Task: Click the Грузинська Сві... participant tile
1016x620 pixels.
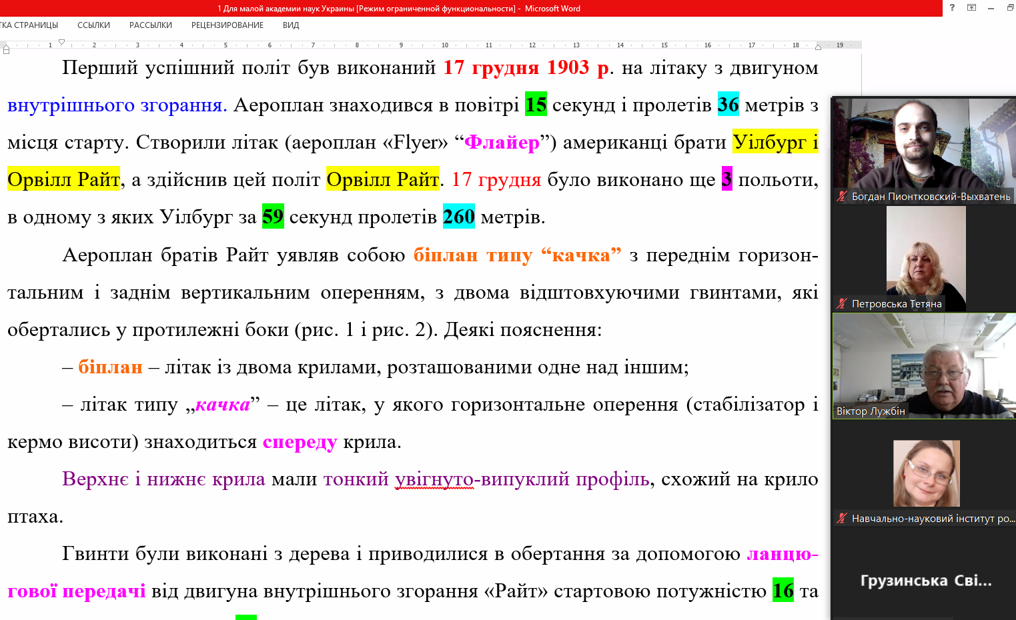Action: [925, 581]
